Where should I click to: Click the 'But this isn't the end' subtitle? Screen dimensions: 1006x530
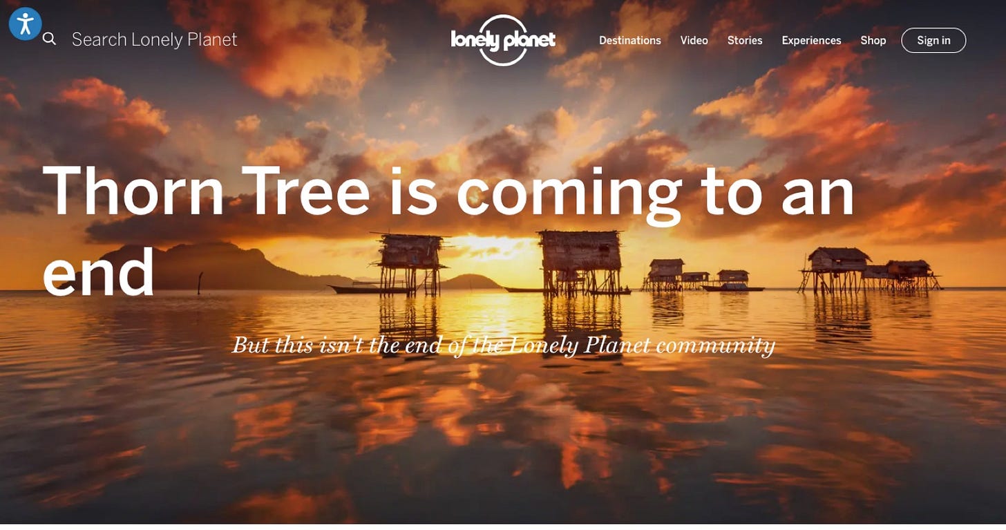point(504,344)
